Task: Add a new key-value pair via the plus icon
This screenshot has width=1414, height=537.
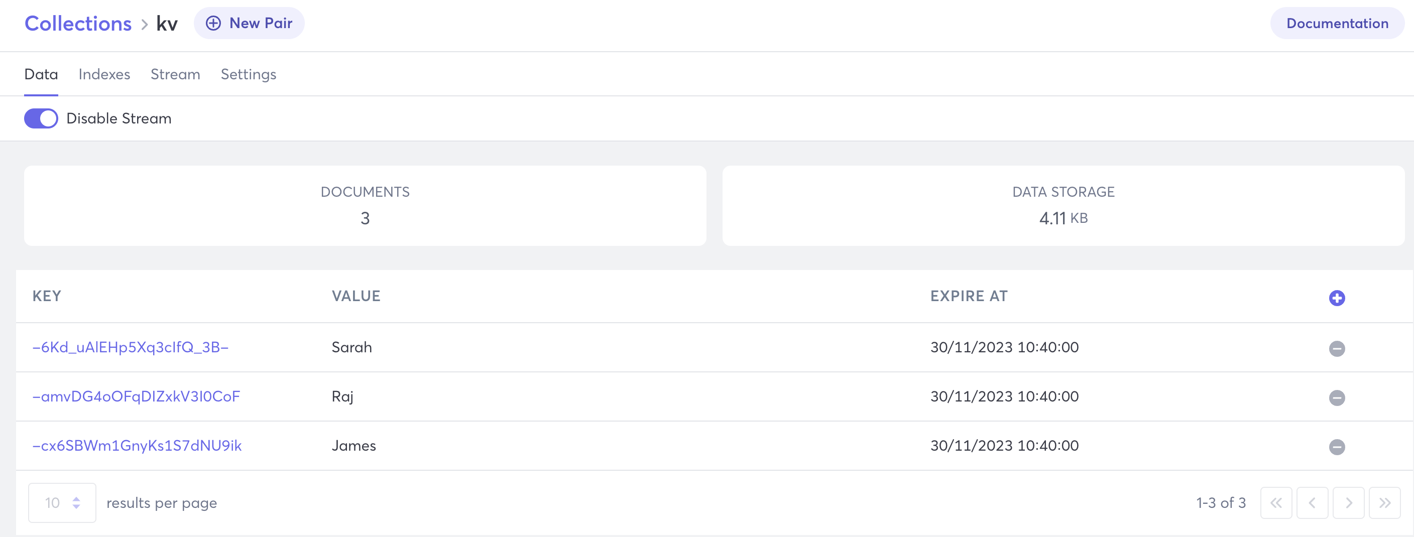Action: coord(1337,298)
